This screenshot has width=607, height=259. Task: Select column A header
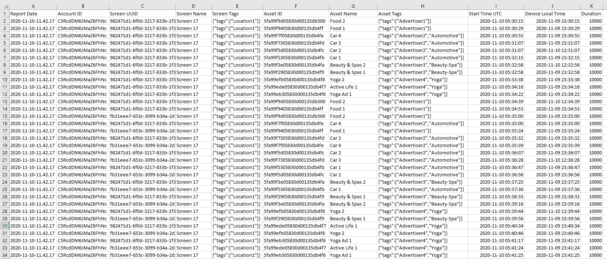(x=33, y=6)
